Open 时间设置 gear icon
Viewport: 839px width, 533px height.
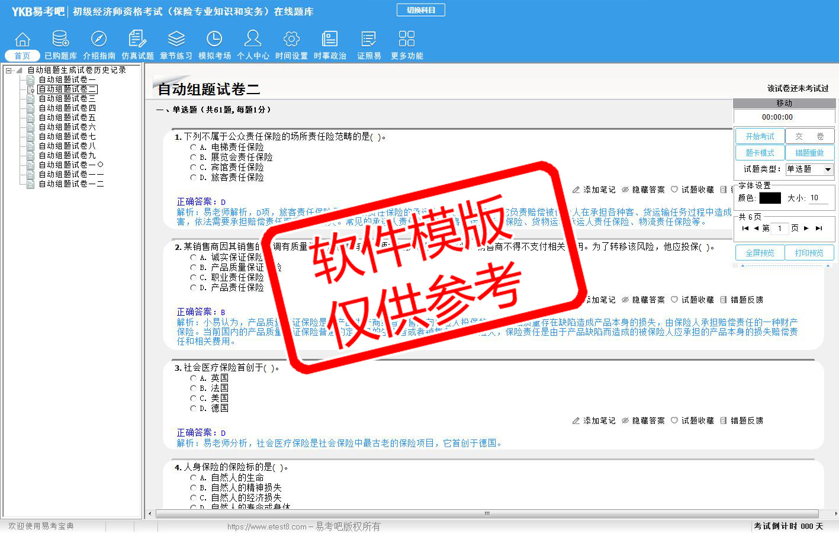click(291, 40)
